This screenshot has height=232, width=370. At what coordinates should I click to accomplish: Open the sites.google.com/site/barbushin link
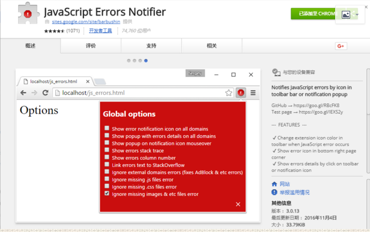86,22
